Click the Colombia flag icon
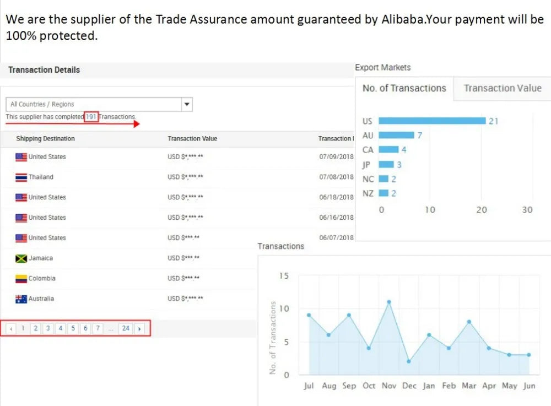 click(x=21, y=279)
